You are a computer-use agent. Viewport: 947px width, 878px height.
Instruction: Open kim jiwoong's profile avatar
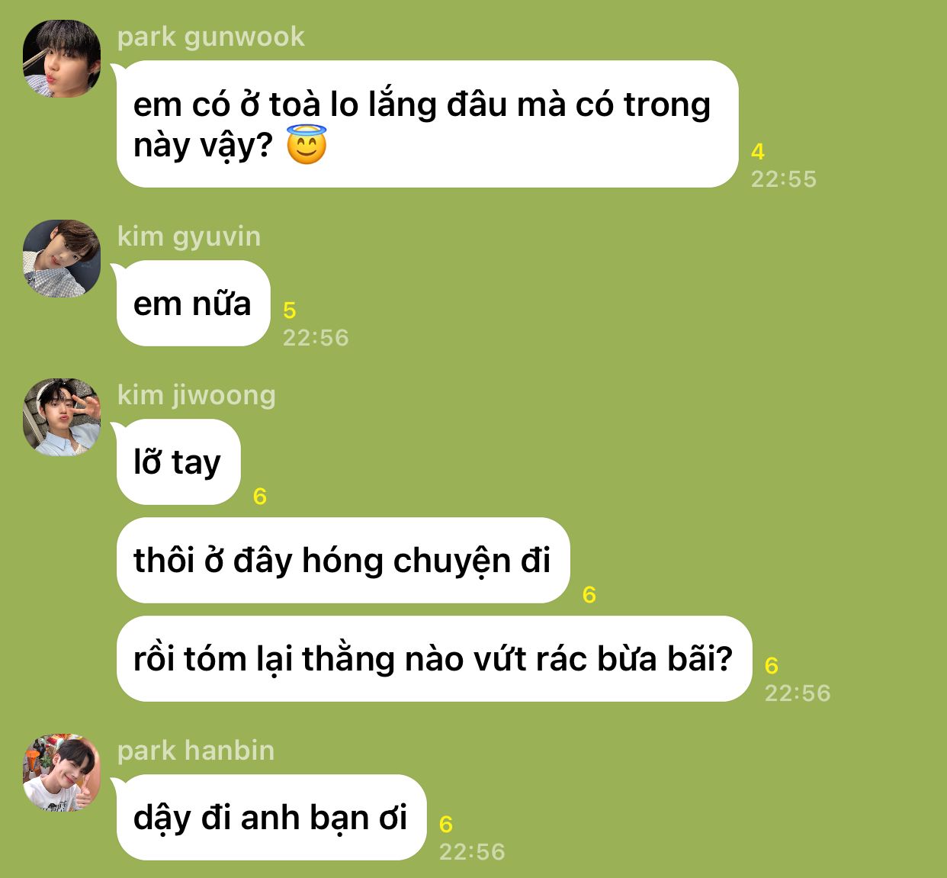coord(62,417)
